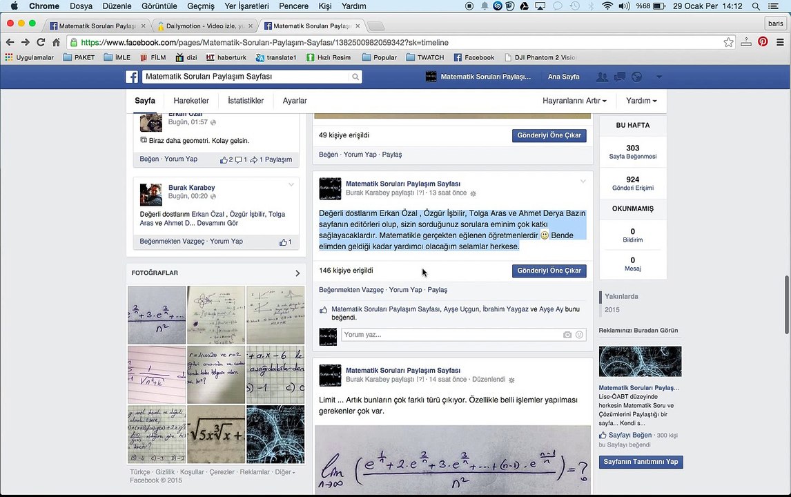Open account dropdown arrow in blue bar
The image size is (791, 497).
659,77
